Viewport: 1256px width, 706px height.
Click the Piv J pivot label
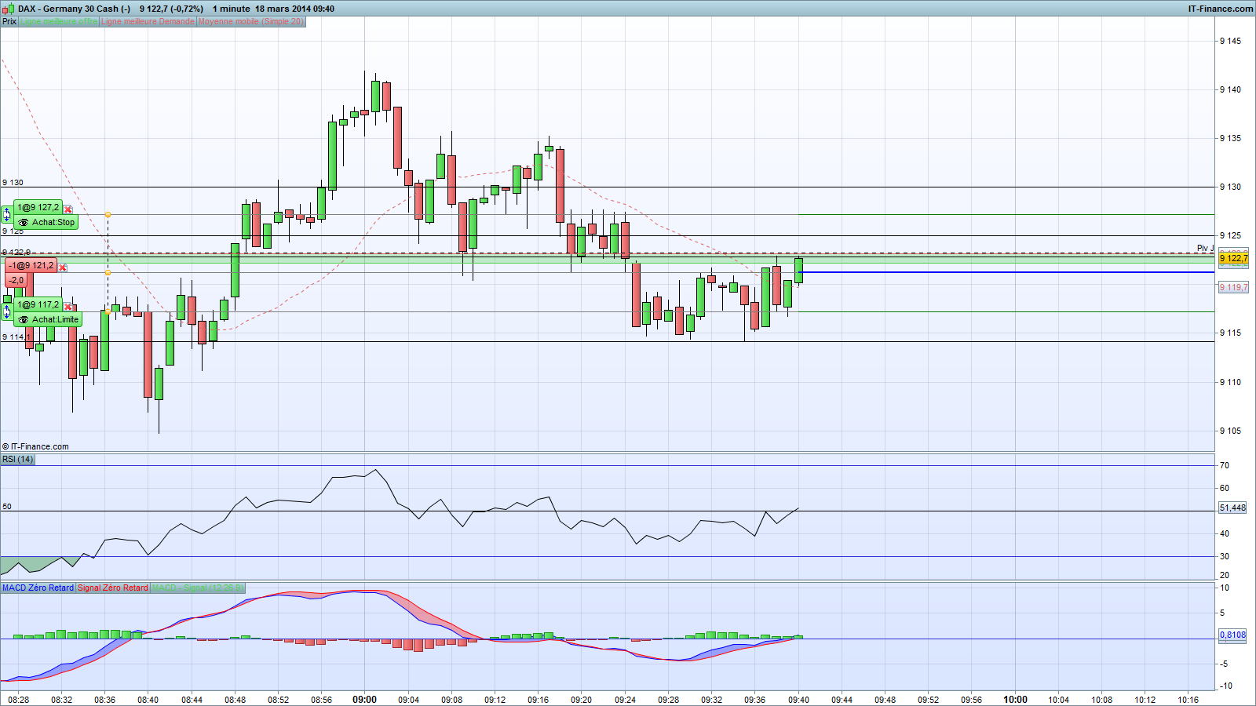[x=1205, y=248]
